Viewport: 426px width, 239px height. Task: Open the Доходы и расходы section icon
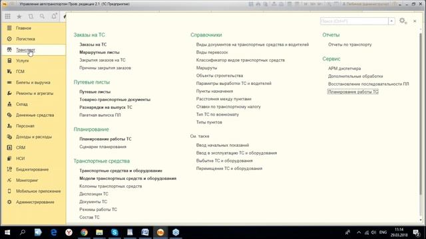(9, 137)
